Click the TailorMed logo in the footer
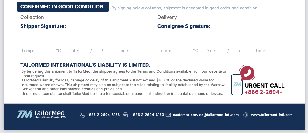 pyautogui.click(x=42, y=114)
